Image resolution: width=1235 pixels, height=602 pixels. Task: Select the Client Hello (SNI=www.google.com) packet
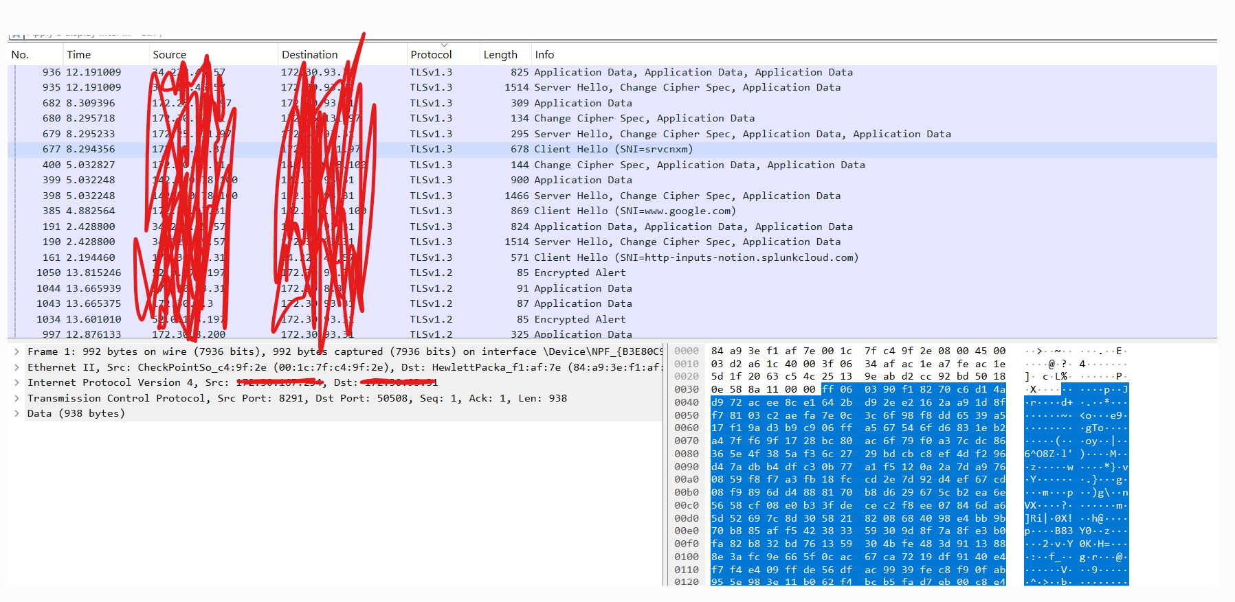[612, 211]
